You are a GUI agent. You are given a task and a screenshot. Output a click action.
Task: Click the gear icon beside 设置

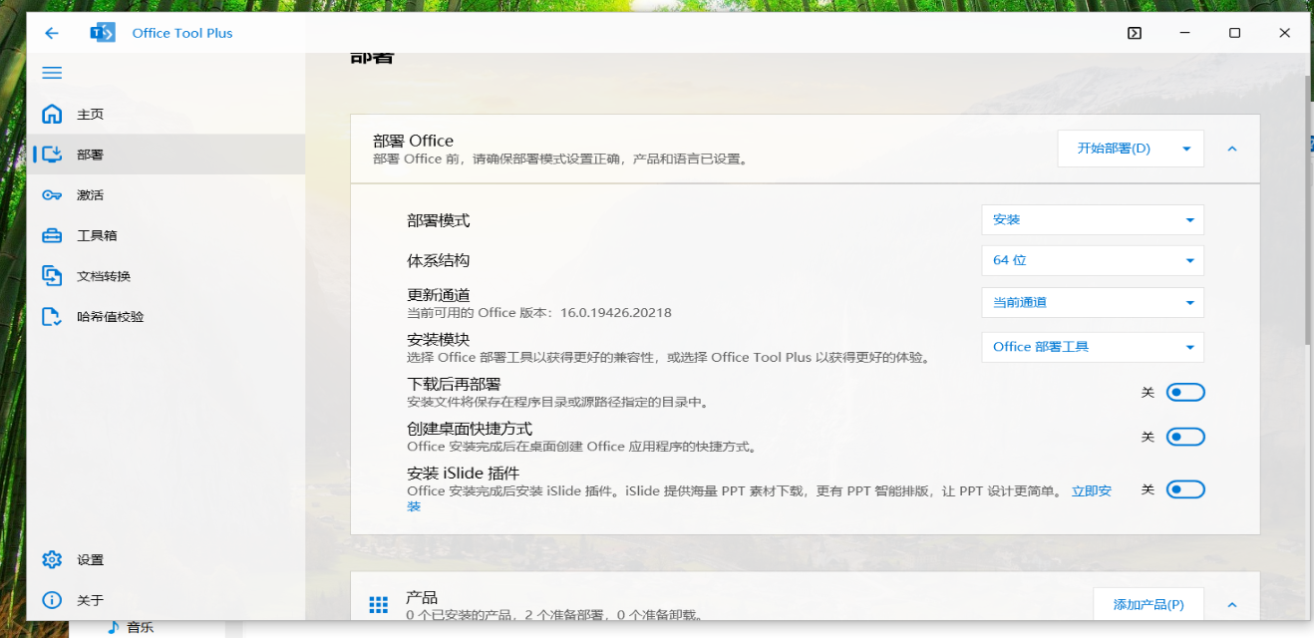52,560
